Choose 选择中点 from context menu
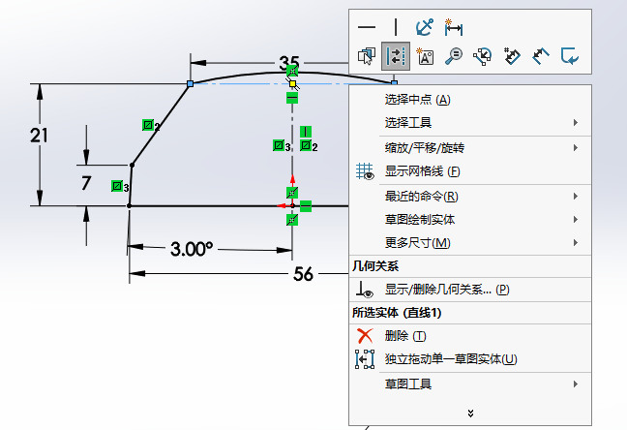Viewport: 627px width, 430px height. (x=417, y=100)
